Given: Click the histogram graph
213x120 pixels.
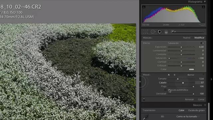Looking at the screenshot, I should (x=174, y=14).
